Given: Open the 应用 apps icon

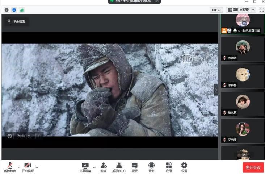Looking at the screenshot, I should coord(169,167).
